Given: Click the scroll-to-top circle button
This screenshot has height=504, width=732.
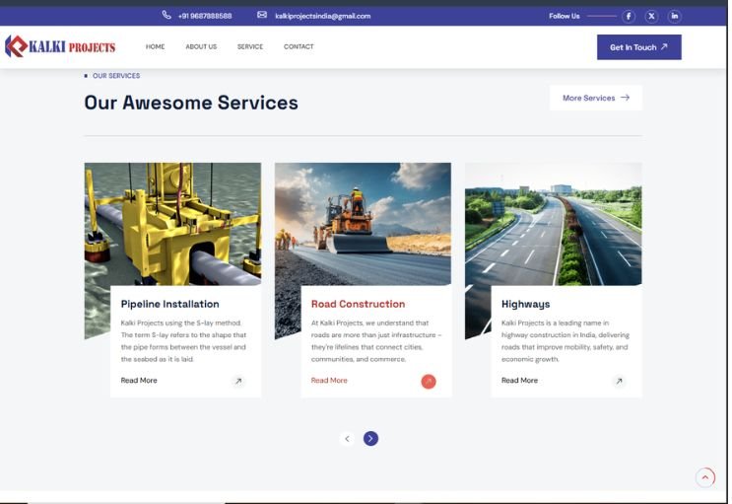Looking at the screenshot, I should click(705, 477).
